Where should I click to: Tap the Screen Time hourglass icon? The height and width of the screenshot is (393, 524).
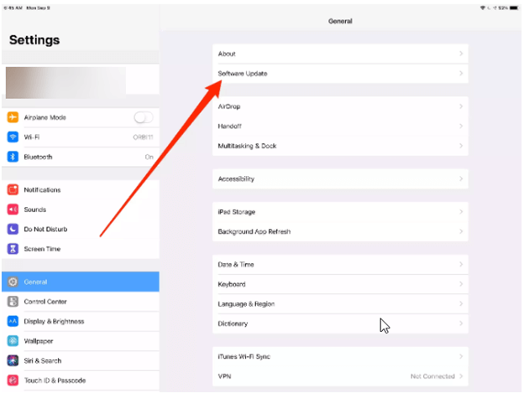coord(13,249)
